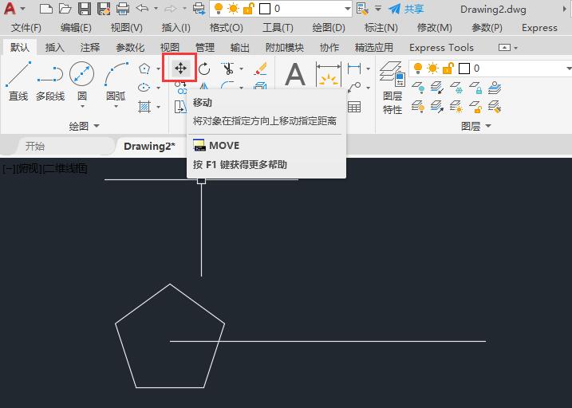The height and width of the screenshot is (408, 572).
Task: Select the Polyline (多段线) tool
Action: tap(50, 80)
